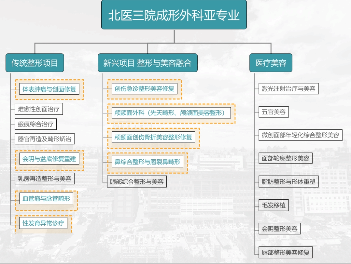Image resolution: width=351 pixels, height=264 pixels.
Task: Click the 体表肿瘤与创面修复 box
Action: coord(49,89)
